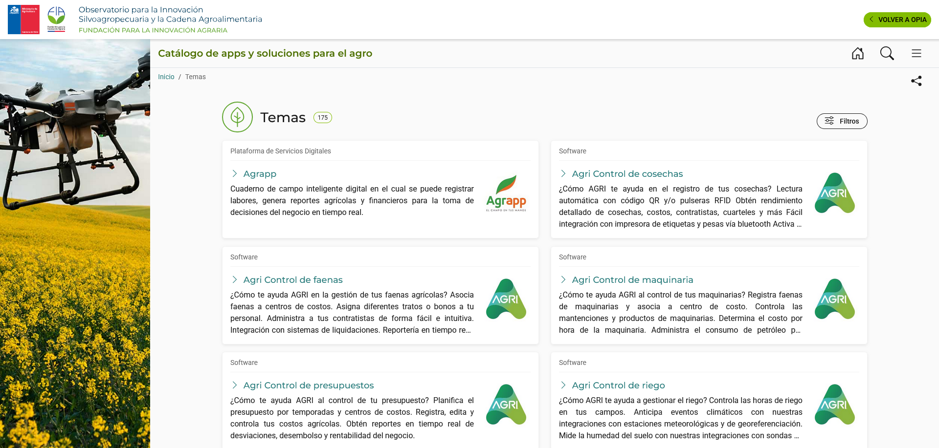Expand chevron beside Agri Control de riego
The width and height of the screenshot is (939, 448).
[563, 385]
